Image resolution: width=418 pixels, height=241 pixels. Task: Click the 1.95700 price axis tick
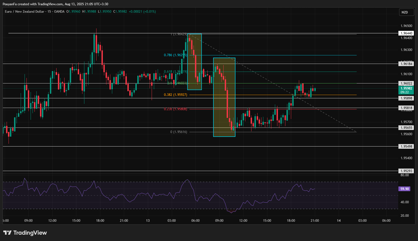click(406, 122)
